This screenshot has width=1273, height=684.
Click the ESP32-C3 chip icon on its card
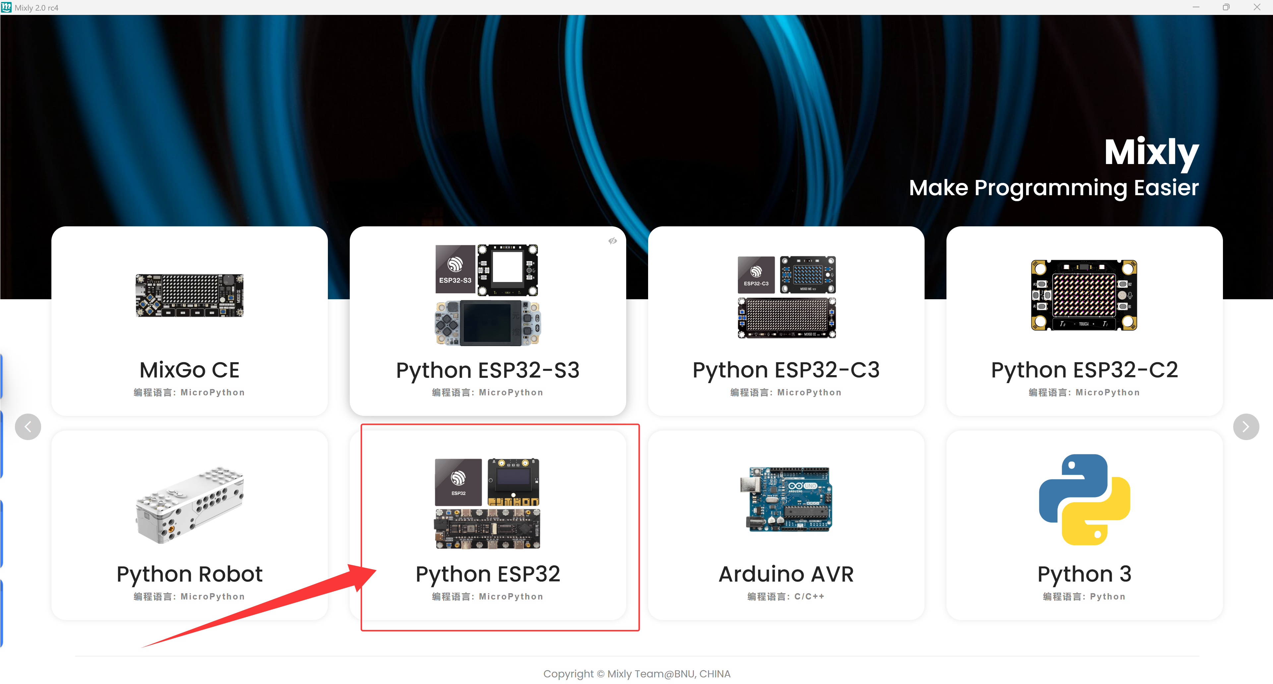[x=756, y=275]
